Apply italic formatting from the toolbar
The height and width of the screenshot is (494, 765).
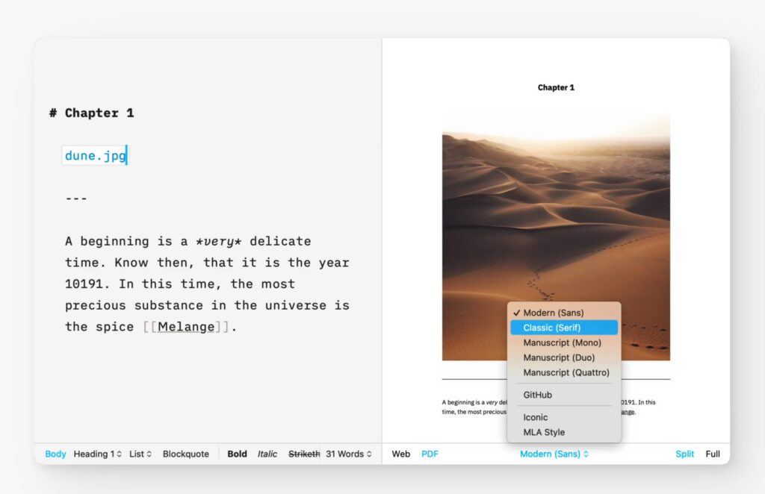coord(267,454)
